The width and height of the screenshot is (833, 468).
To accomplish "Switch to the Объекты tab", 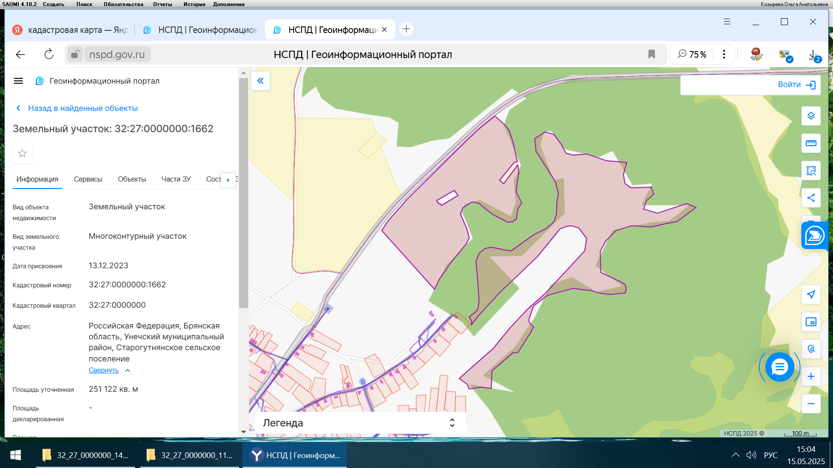I will click(132, 179).
